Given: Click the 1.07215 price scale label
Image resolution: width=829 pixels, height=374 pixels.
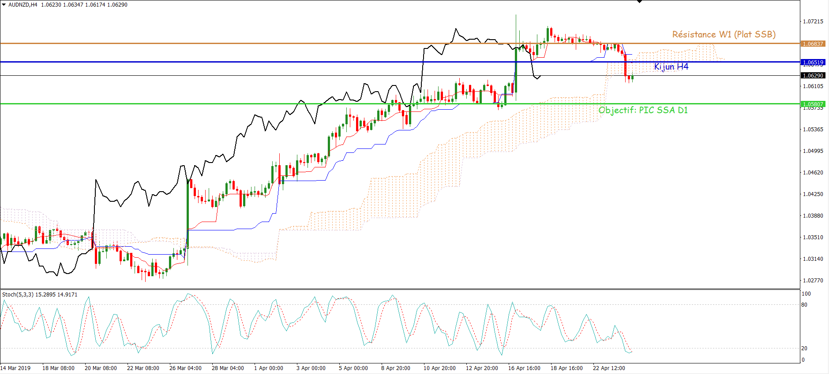Looking at the screenshot, I should 813,22.
